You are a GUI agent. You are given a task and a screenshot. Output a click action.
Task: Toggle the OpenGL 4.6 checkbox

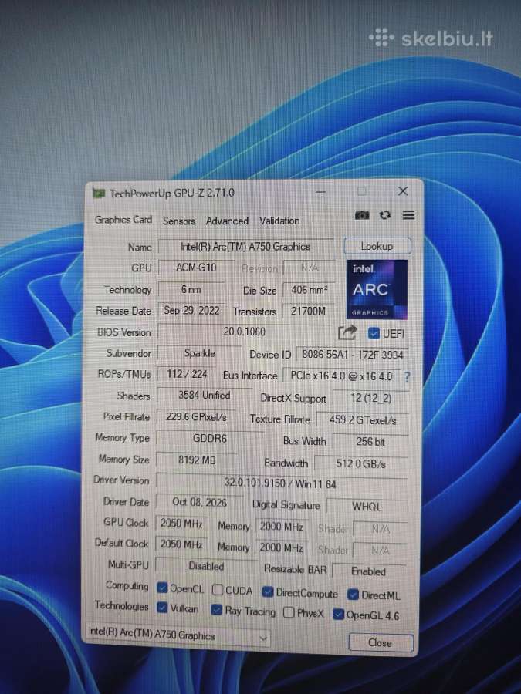339,615
